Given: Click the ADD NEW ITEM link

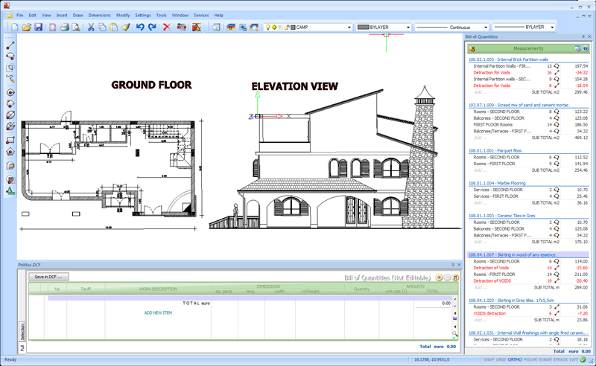Looking at the screenshot, I should coord(158,312).
